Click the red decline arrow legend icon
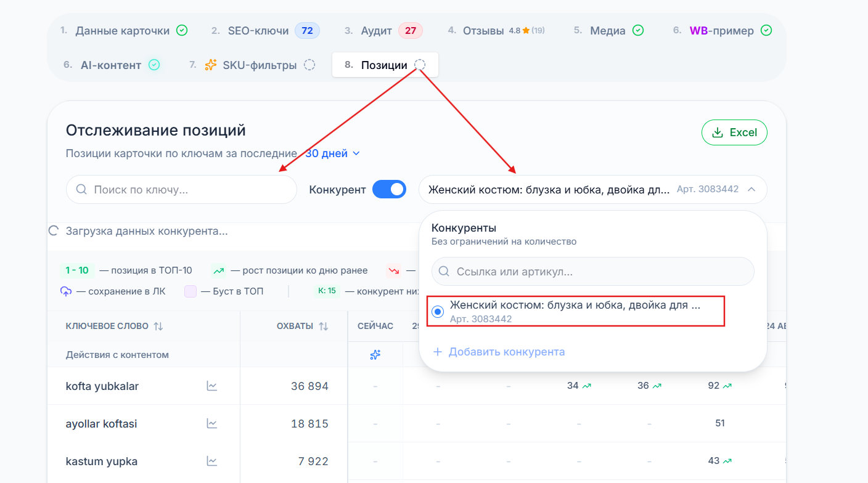The height and width of the screenshot is (483, 868). coord(393,270)
